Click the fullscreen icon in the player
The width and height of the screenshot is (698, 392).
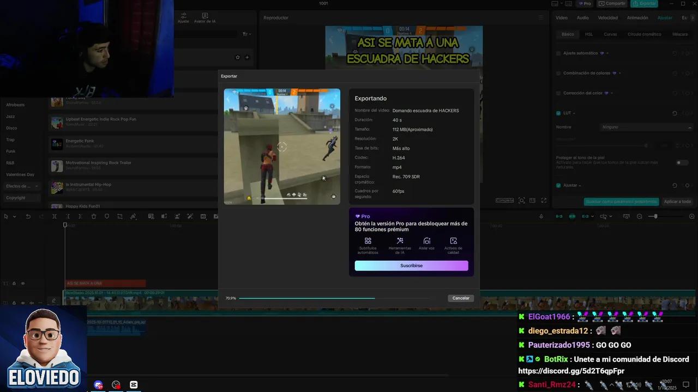544,200
